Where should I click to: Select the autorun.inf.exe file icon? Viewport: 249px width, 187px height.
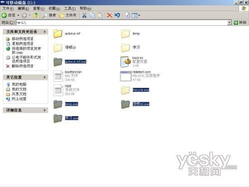[x=58, y=62]
